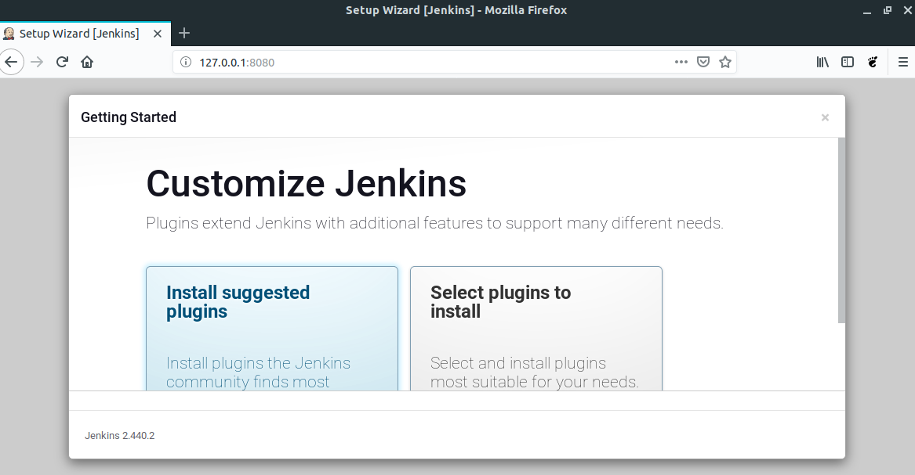Image resolution: width=915 pixels, height=475 pixels.
Task: Open a new browser tab
Action: (183, 33)
